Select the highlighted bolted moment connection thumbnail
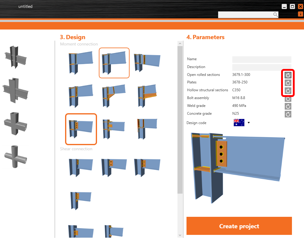304x240 pixels. [114, 63]
